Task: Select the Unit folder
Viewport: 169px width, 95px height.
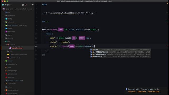Action: (x=11, y=51)
